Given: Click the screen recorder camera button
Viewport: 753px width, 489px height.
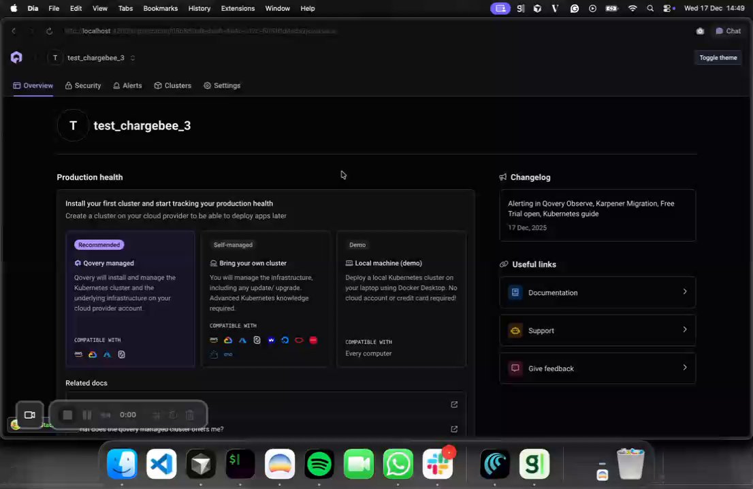Looking at the screenshot, I should pyautogui.click(x=30, y=415).
